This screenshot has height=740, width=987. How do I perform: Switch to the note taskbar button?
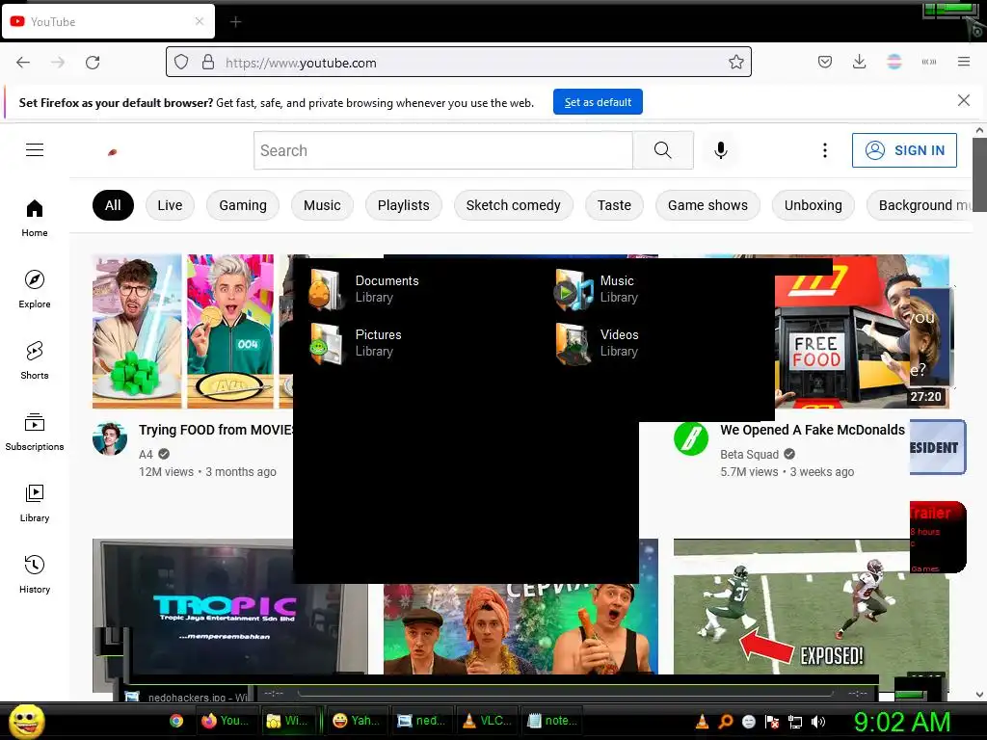(x=552, y=721)
